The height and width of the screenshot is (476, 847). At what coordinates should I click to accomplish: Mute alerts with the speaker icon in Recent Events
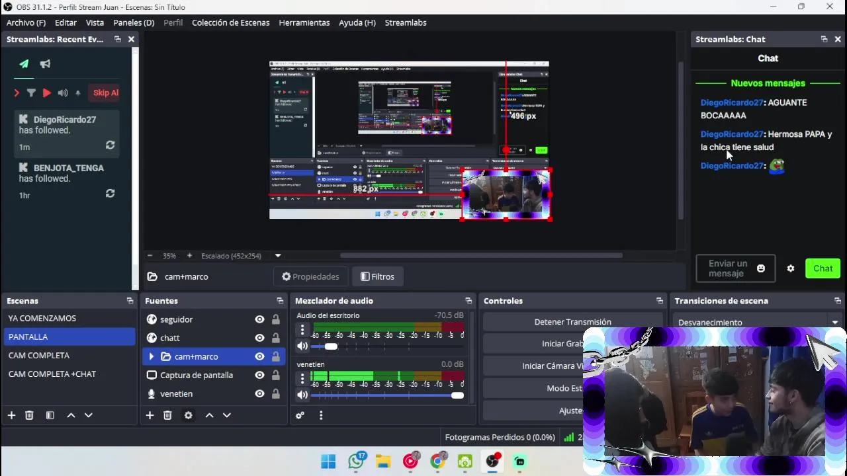[x=63, y=93]
